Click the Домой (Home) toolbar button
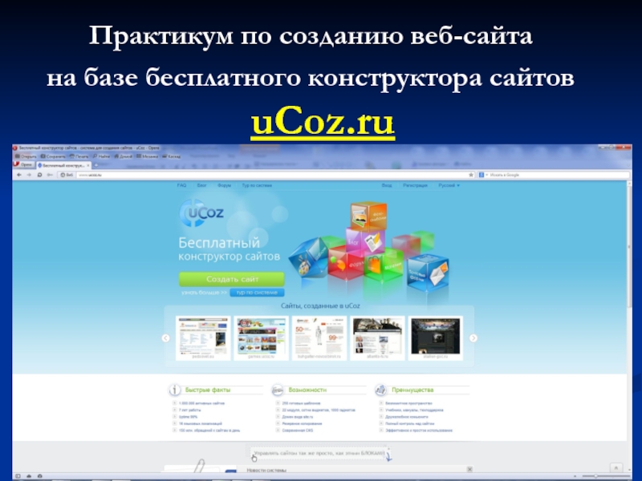 click(124, 156)
